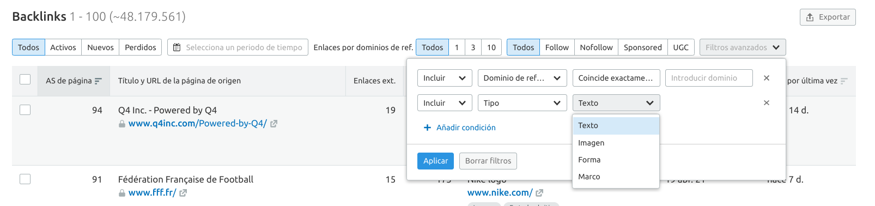The width and height of the screenshot is (875, 206).
Task: Tick the select-all checkbox in table header
Action: pos(25,80)
